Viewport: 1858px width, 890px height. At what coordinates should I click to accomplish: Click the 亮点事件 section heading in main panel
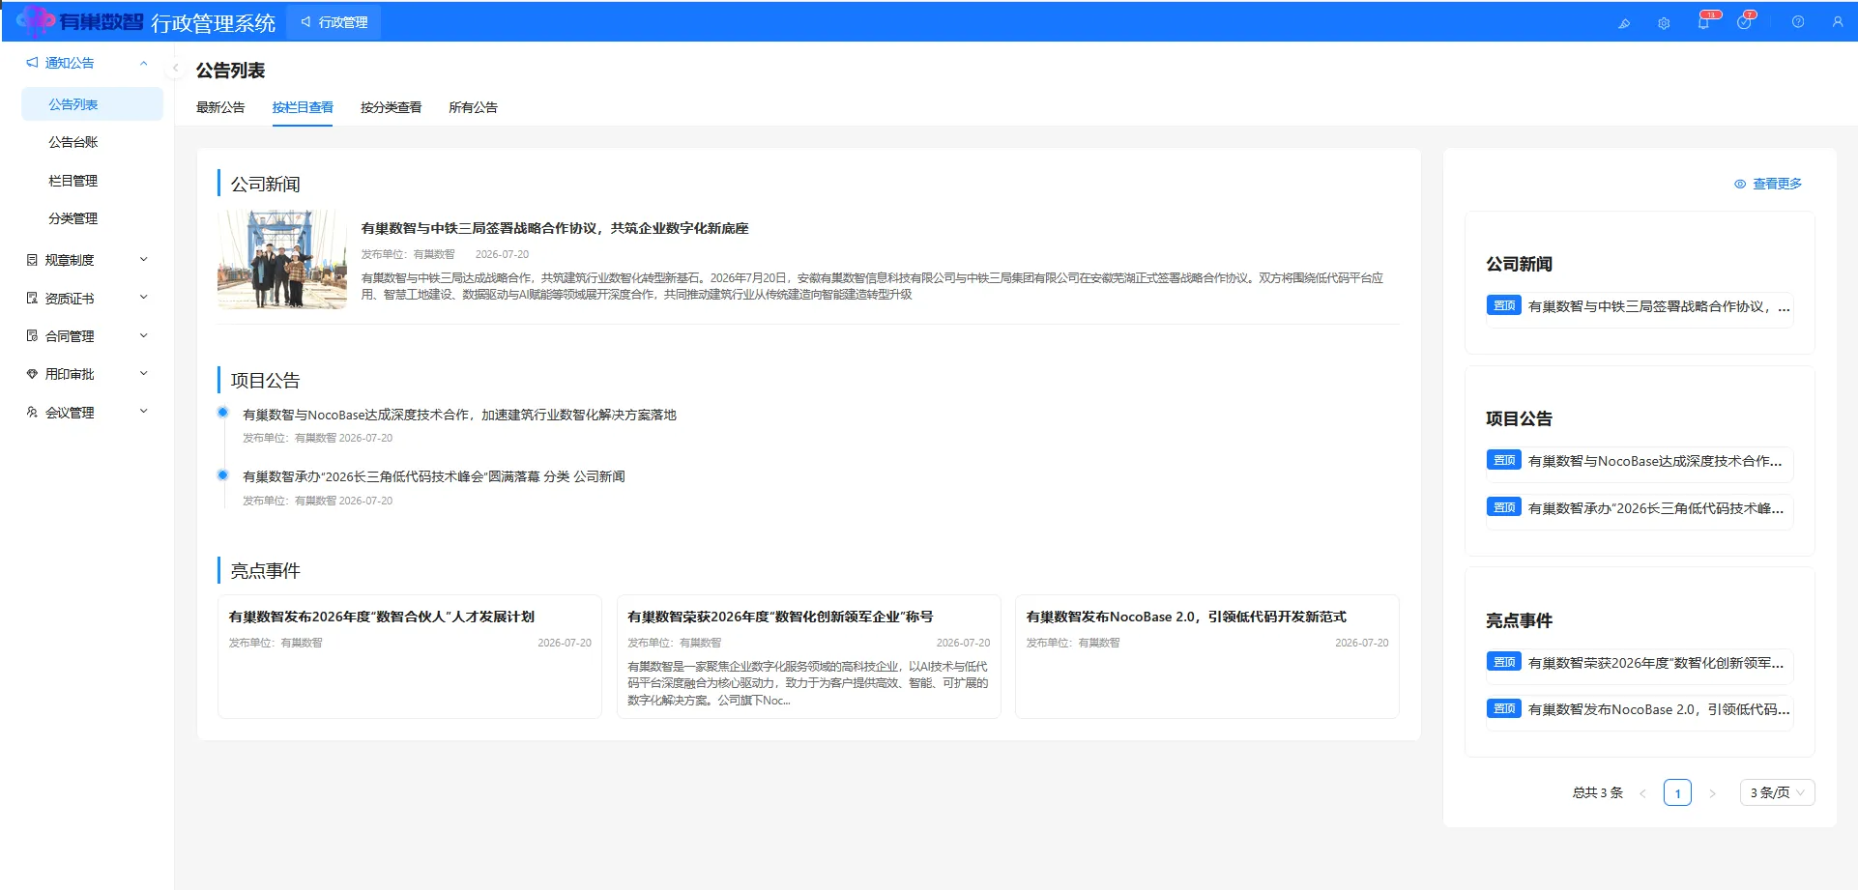(265, 571)
